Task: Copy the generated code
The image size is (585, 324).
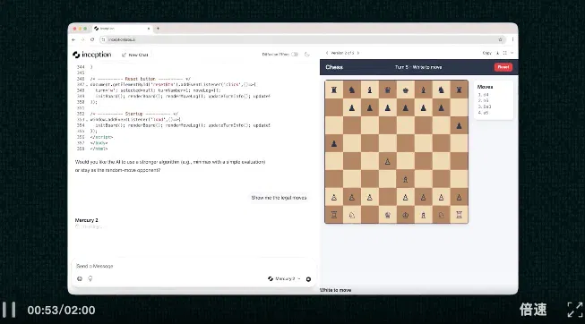Action: (486, 53)
